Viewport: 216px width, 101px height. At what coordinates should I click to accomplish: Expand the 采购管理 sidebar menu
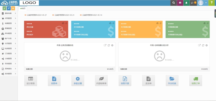coord(9,18)
